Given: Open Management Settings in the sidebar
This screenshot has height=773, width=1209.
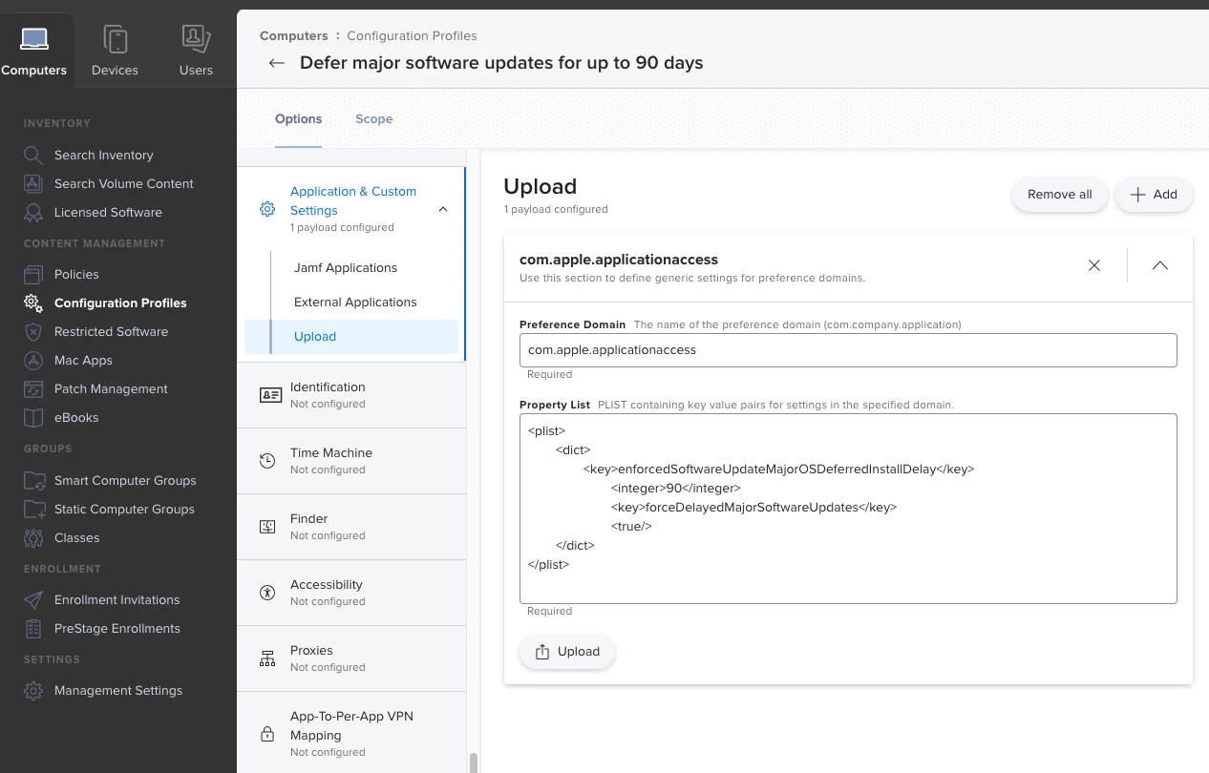Looking at the screenshot, I should 118,690.
